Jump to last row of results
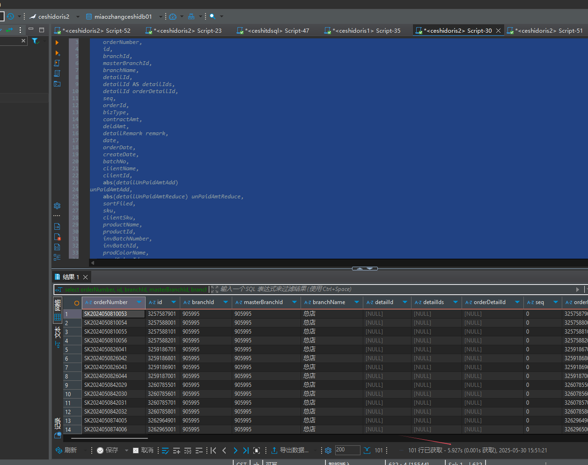 246,450
